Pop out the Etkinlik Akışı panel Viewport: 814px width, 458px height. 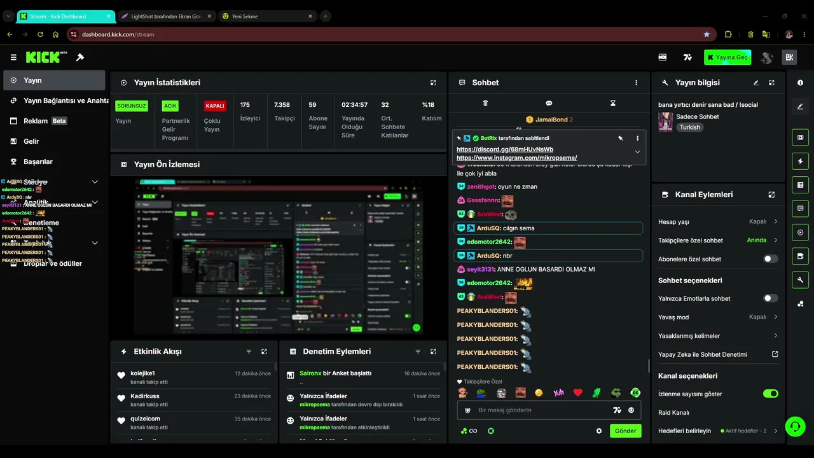point(264,351)
